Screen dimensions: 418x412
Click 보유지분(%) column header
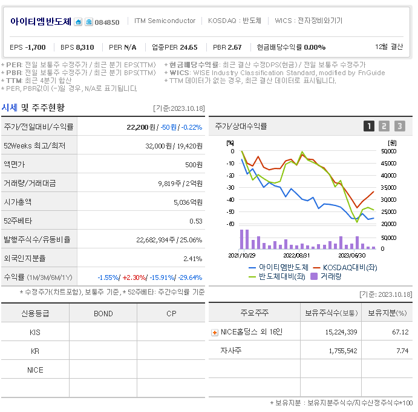click(x=387, y=313)
